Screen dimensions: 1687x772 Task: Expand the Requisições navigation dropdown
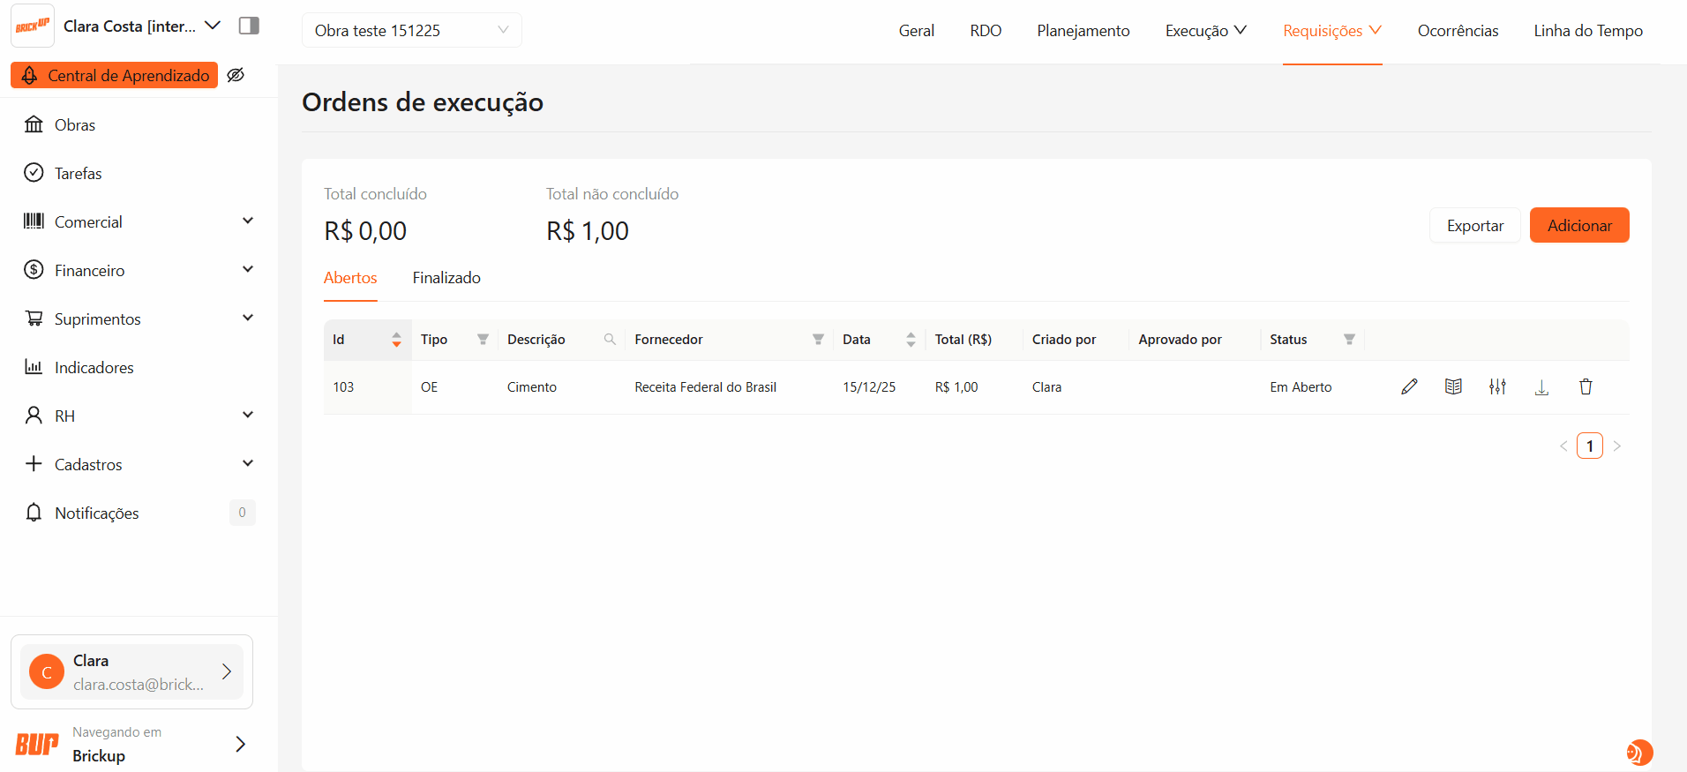coord(1331,31)
